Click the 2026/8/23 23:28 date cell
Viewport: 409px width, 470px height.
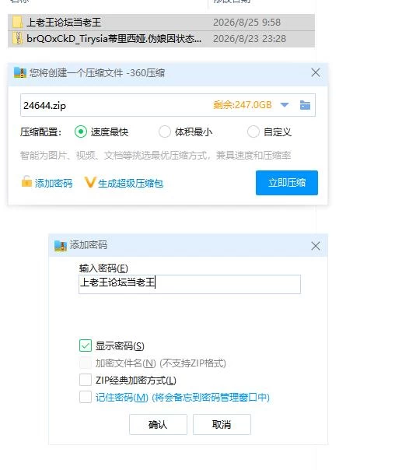[250, 39]
